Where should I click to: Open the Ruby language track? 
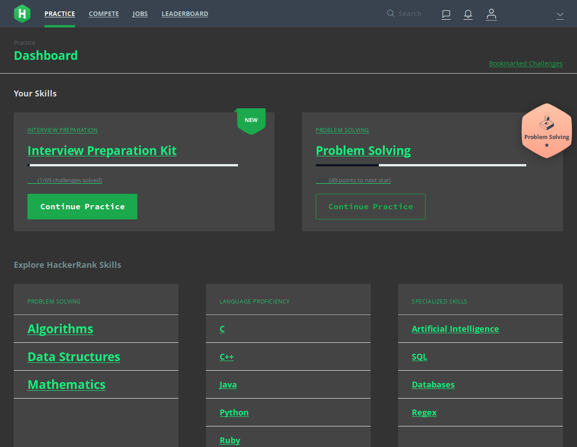pyautogui.click(x=230, y=440)
